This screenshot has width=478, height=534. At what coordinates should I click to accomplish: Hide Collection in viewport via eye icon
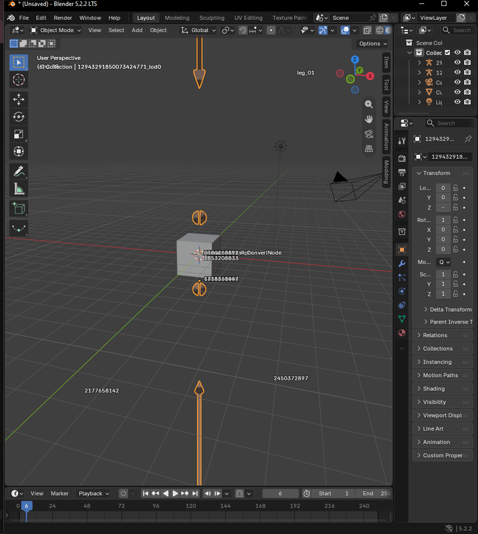(457, 53)
